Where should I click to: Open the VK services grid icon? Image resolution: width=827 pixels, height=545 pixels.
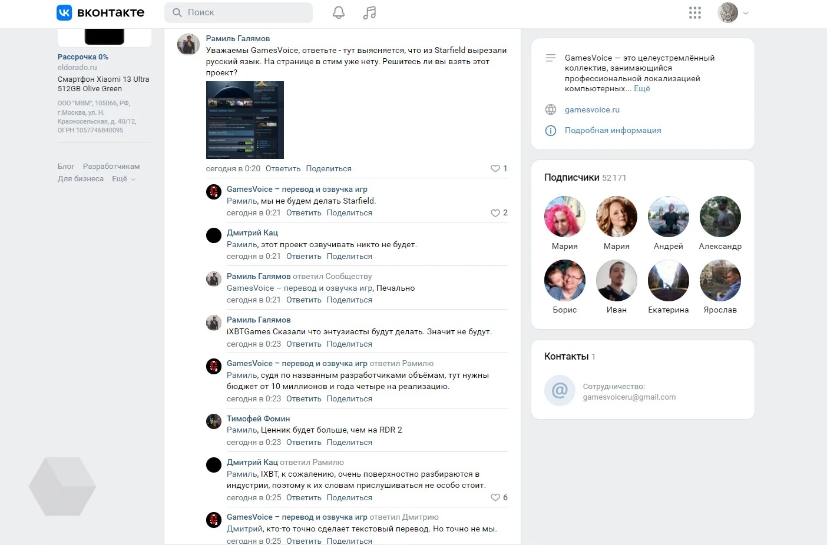pos(695,12)
